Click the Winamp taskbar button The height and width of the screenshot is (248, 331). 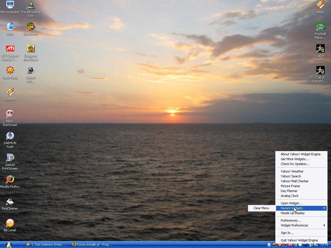46,245
